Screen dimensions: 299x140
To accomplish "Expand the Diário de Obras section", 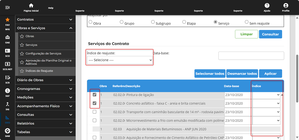I will click(x=45, y=80).
